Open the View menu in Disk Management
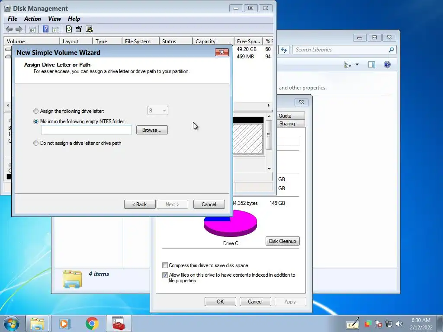The width and height of the screenshot is (443, 332). coord(55,19)
